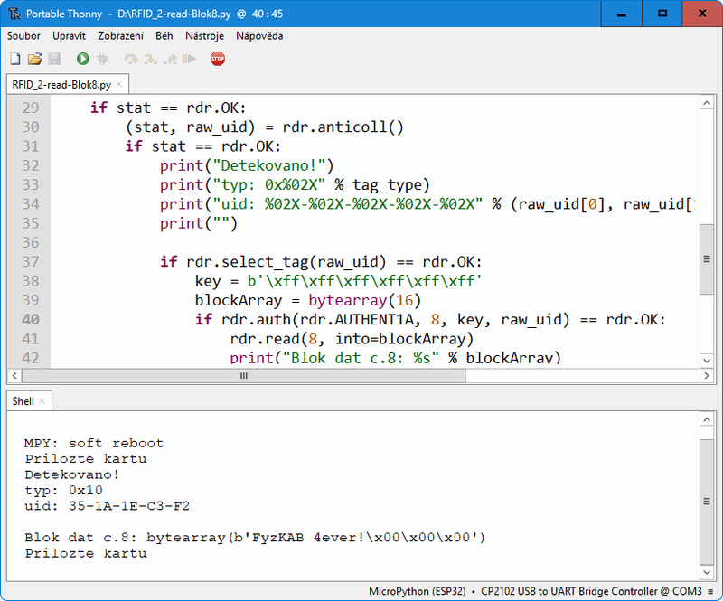Click editor scroll up arrow
The height and width of the screenshot is (601, 723).
[x=707, y=103]
